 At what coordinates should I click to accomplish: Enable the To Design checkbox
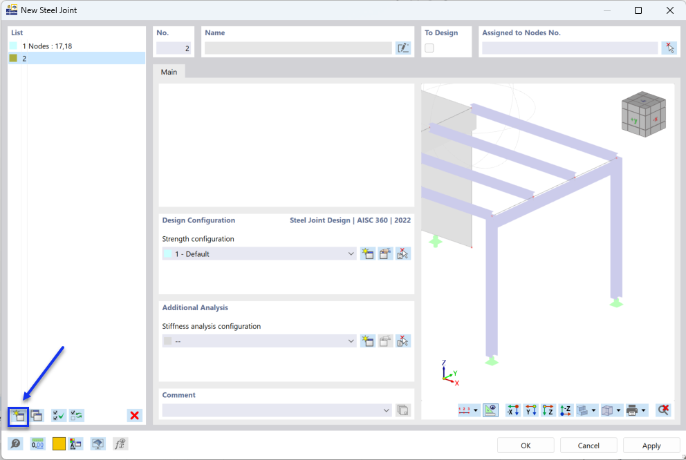(429, 48)
